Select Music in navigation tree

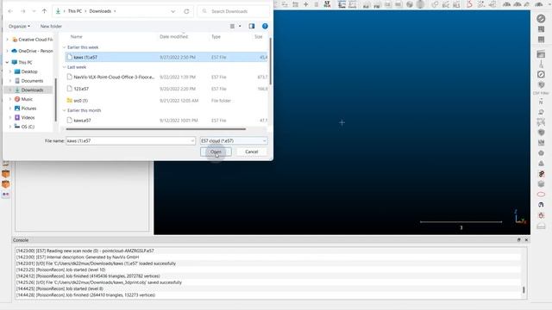click(27, 99)
